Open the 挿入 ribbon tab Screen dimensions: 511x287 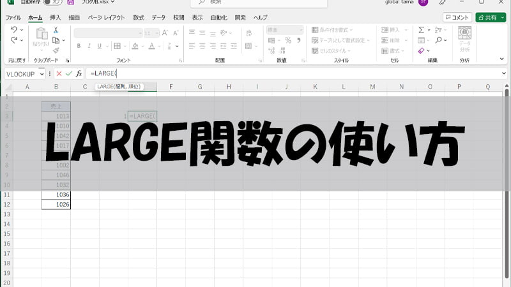[56, 17]
